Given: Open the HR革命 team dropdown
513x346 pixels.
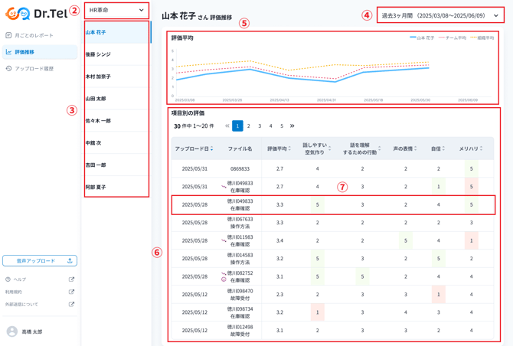Looking at the screenshot, I should 116,11.
